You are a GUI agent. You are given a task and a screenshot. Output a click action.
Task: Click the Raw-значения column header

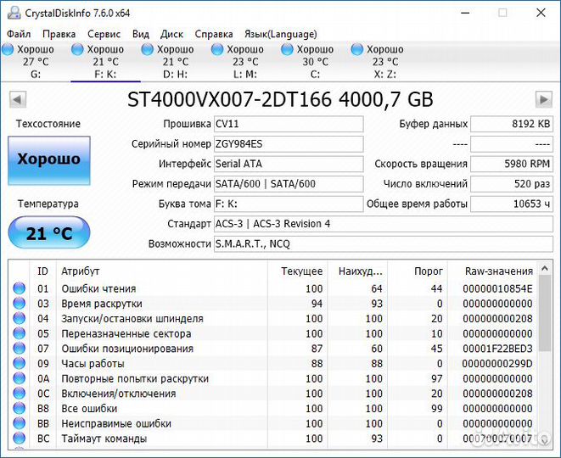coord(492,271)
